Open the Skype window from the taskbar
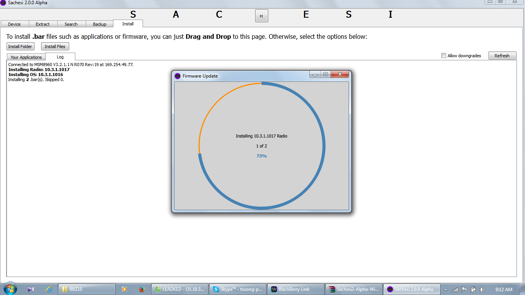 [238, 289]
